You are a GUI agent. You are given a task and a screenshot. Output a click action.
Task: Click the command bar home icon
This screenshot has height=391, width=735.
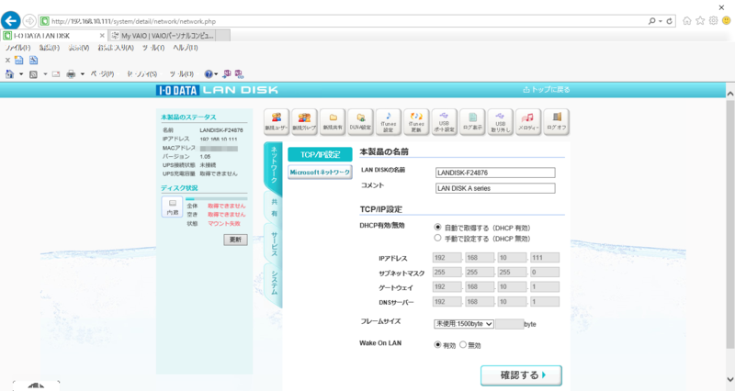pos(9,74)
